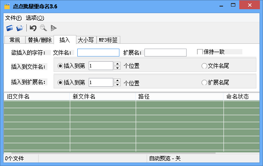This screenshot has width=263, height=166.
Task: Click the add files toolbar icon
Action: tap(20, 28)
